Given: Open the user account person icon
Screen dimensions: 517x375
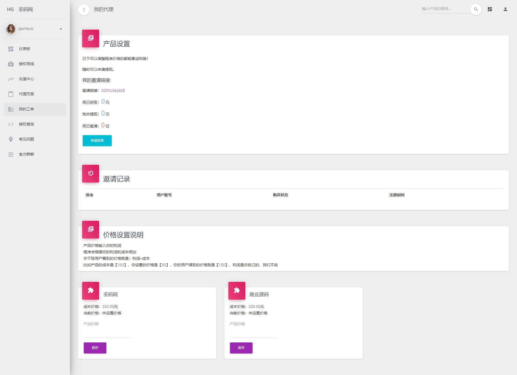Looking at the screenshot, I should tap(505, 9).
